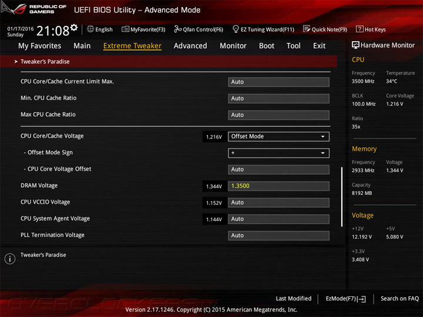Click CPU Core/Cache Current Limit Max. field
Viewport: 423px width, 317px height.
tap(278, 82)
